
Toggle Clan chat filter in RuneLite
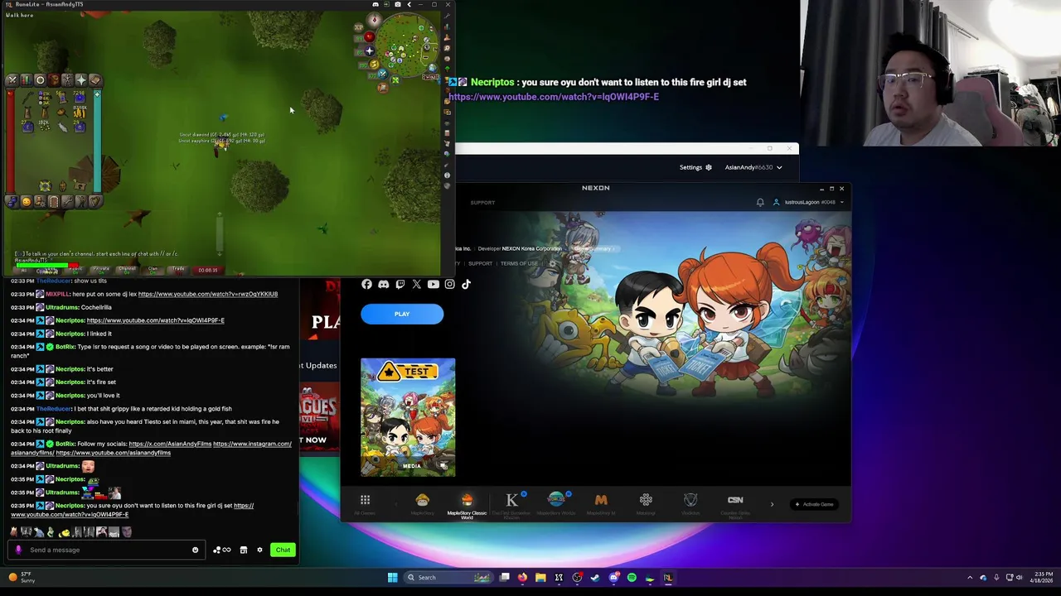pos(153,270)
